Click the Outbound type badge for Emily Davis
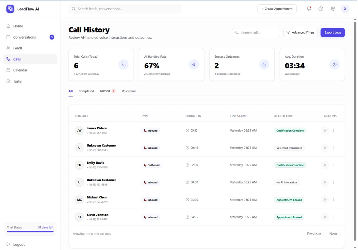 pyautogui.click(x=151, y=165)
